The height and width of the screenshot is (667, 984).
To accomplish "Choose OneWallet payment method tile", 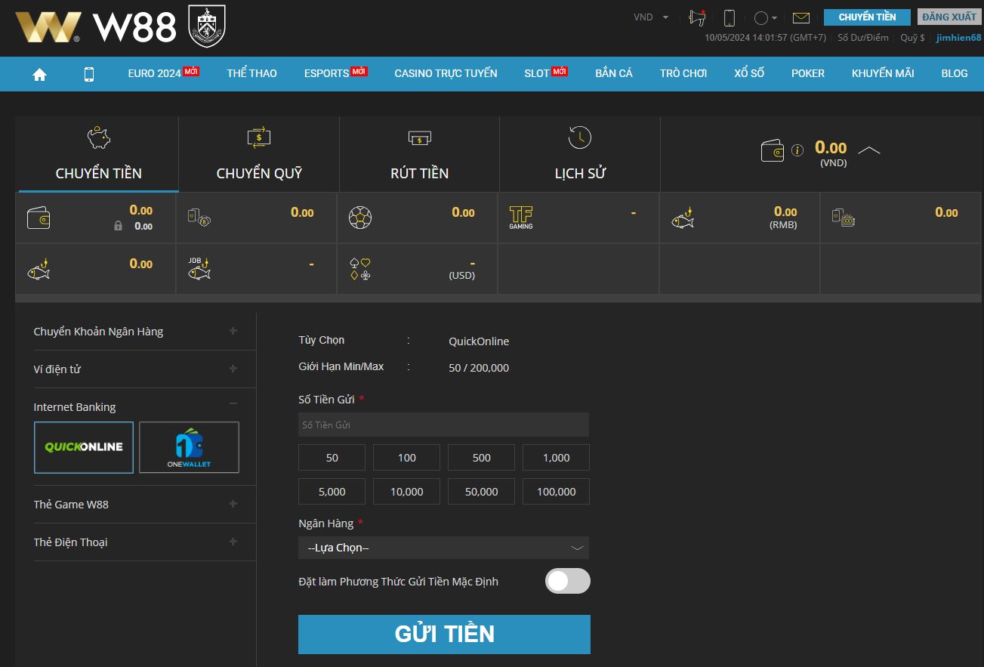I will click(x=190, y=447).
